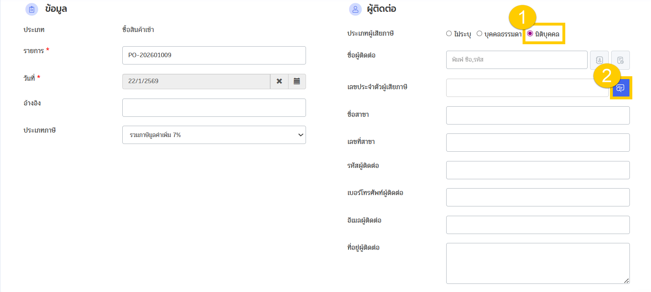This screenshot has width=651, height=292.
Task: Open the ประเภทภาษี dropdown
Action: coord(214,135)
